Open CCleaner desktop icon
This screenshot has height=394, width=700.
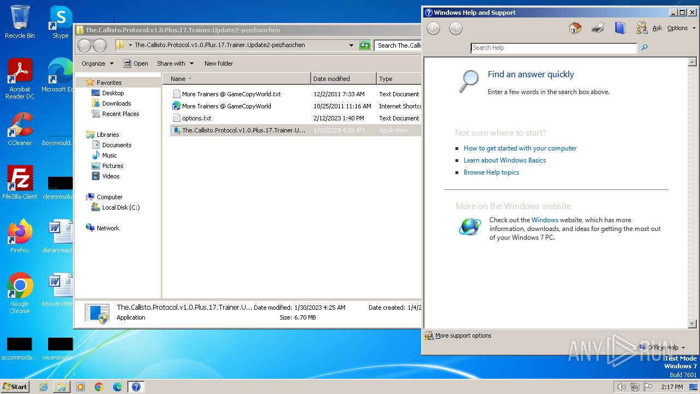click(x=20, y=129)
